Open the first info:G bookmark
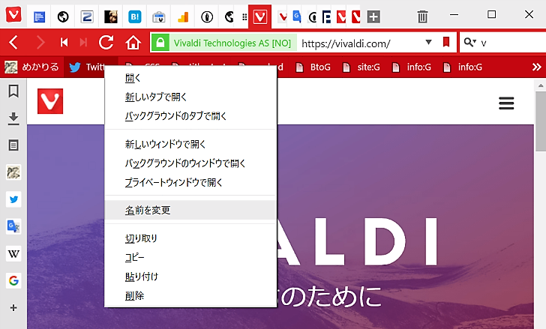This screenshot has width=546, height=329. point(412,67)
